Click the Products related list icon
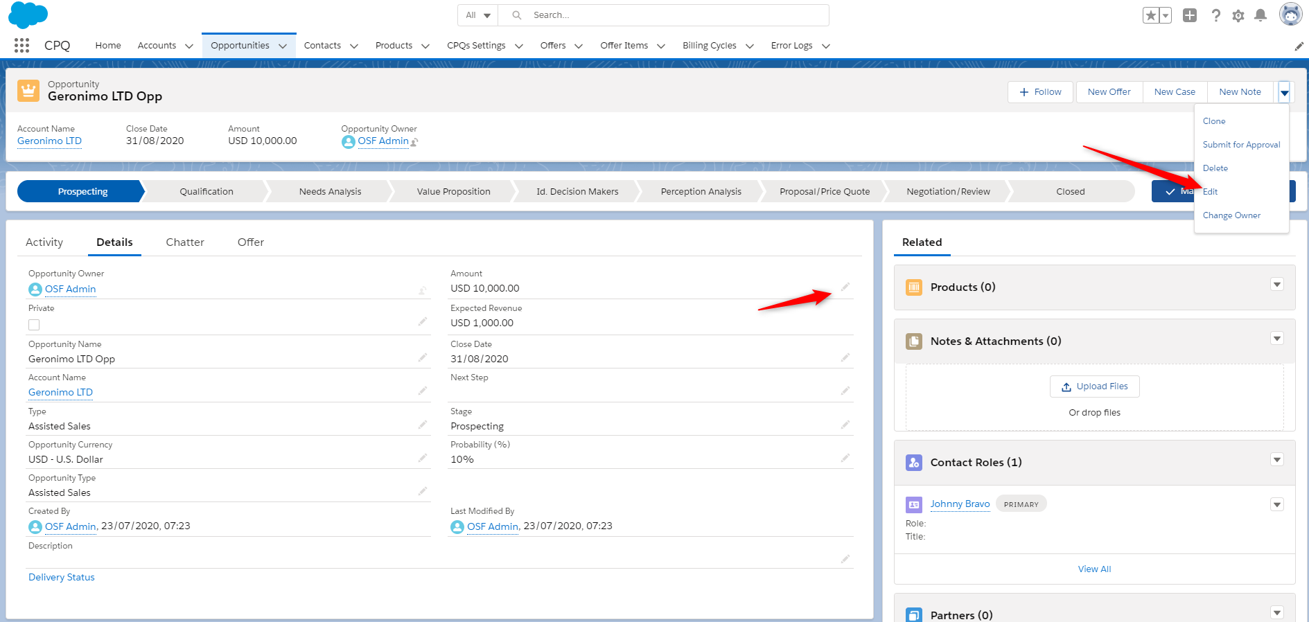Image resolution: width=1309 pixels, height=622 pixels. (914, 287)
